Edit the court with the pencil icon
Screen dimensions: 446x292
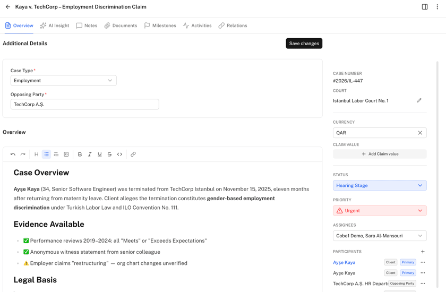click(419, 100)
